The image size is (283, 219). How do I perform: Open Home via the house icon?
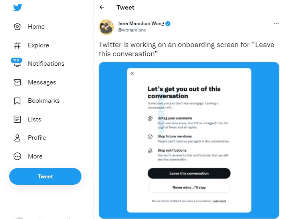tap(17, 27)
